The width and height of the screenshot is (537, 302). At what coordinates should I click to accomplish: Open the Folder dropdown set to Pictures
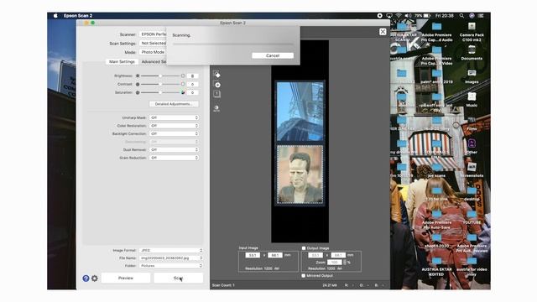[x=171, y=266]
